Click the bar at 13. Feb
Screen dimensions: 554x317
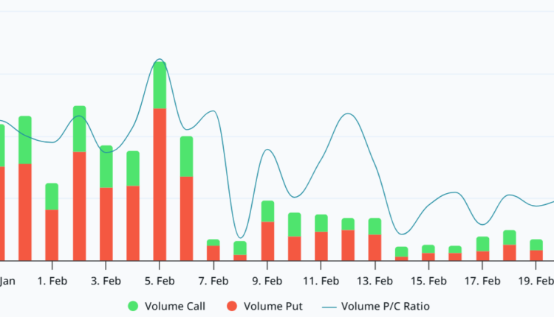pos(375,241)
